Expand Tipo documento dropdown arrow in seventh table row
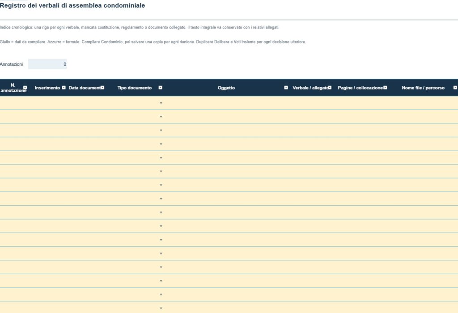 161,185
